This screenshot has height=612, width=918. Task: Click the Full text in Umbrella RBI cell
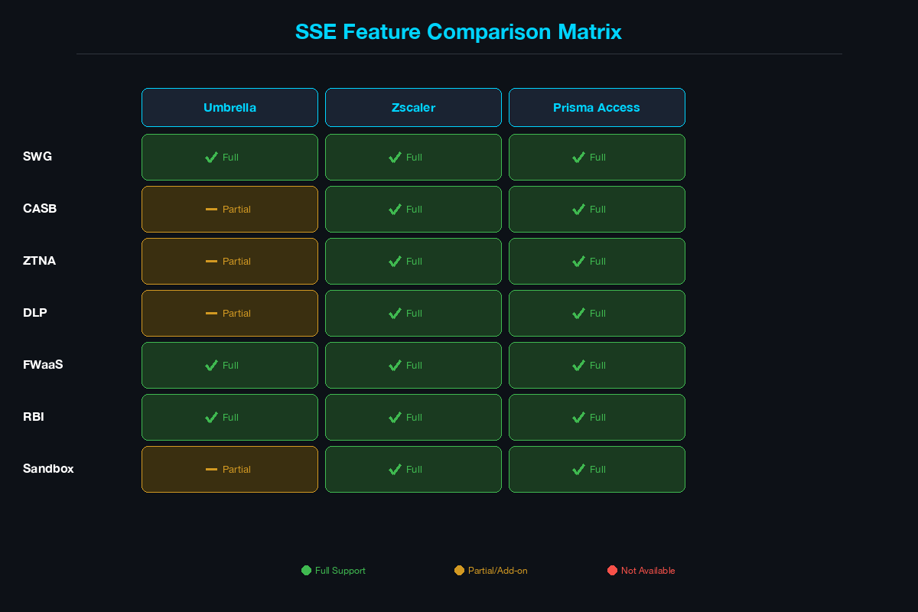(230, 417)
